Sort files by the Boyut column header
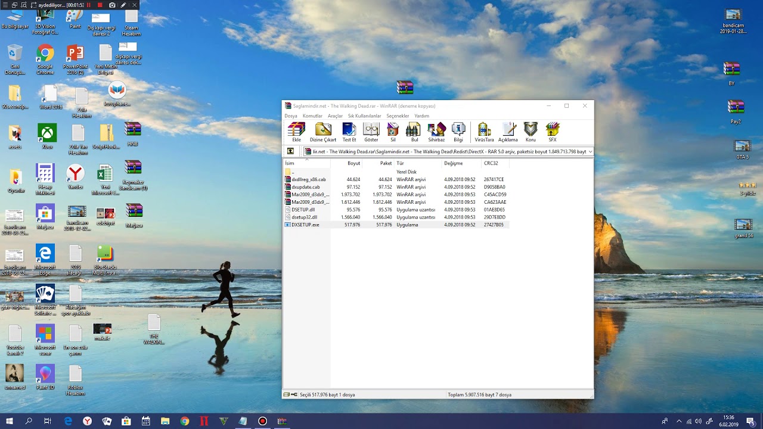The width and height of the screenshot is (763, 429). pos(346,163)
